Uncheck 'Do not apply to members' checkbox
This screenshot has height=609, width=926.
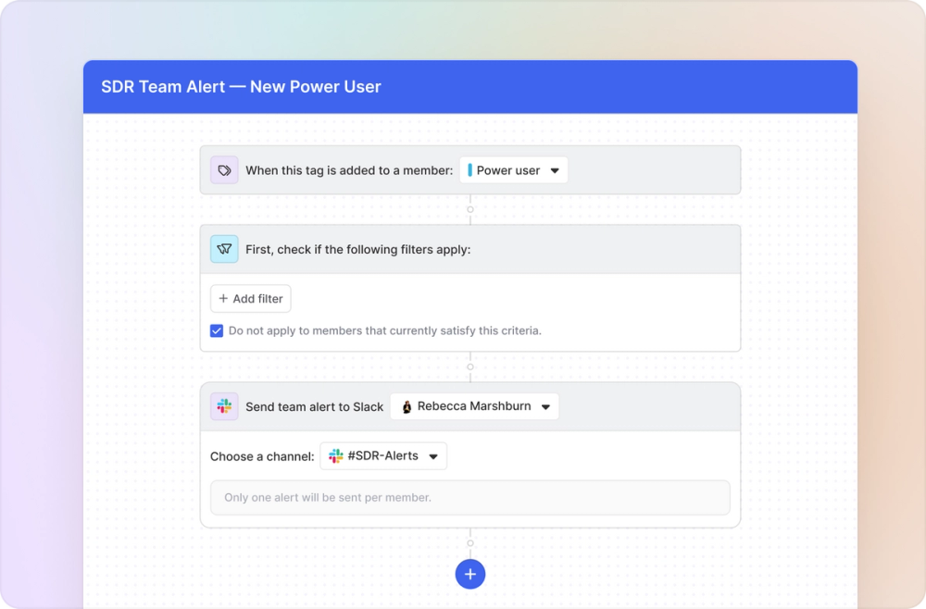click(217, 330)
